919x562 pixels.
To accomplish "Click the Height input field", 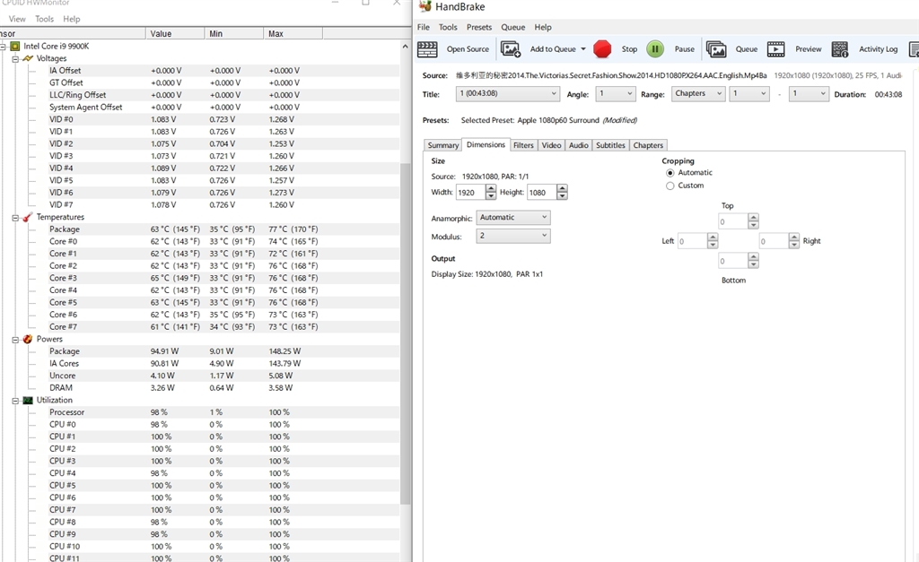I will (x=541, y=193).
